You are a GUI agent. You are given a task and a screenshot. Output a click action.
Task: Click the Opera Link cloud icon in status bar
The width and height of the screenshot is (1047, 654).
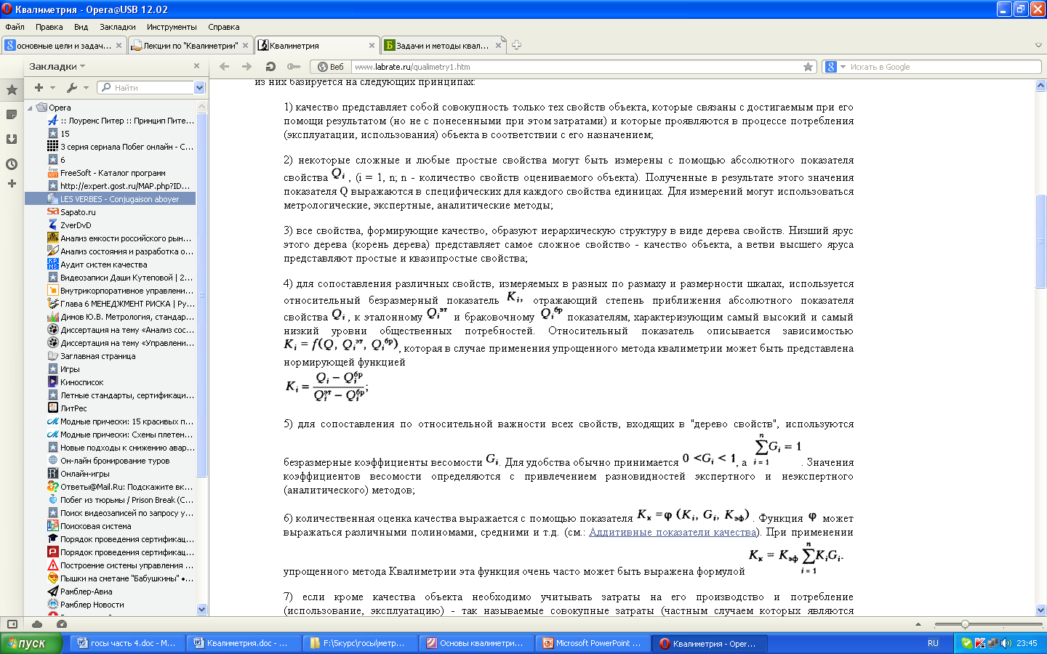[37, 624]
